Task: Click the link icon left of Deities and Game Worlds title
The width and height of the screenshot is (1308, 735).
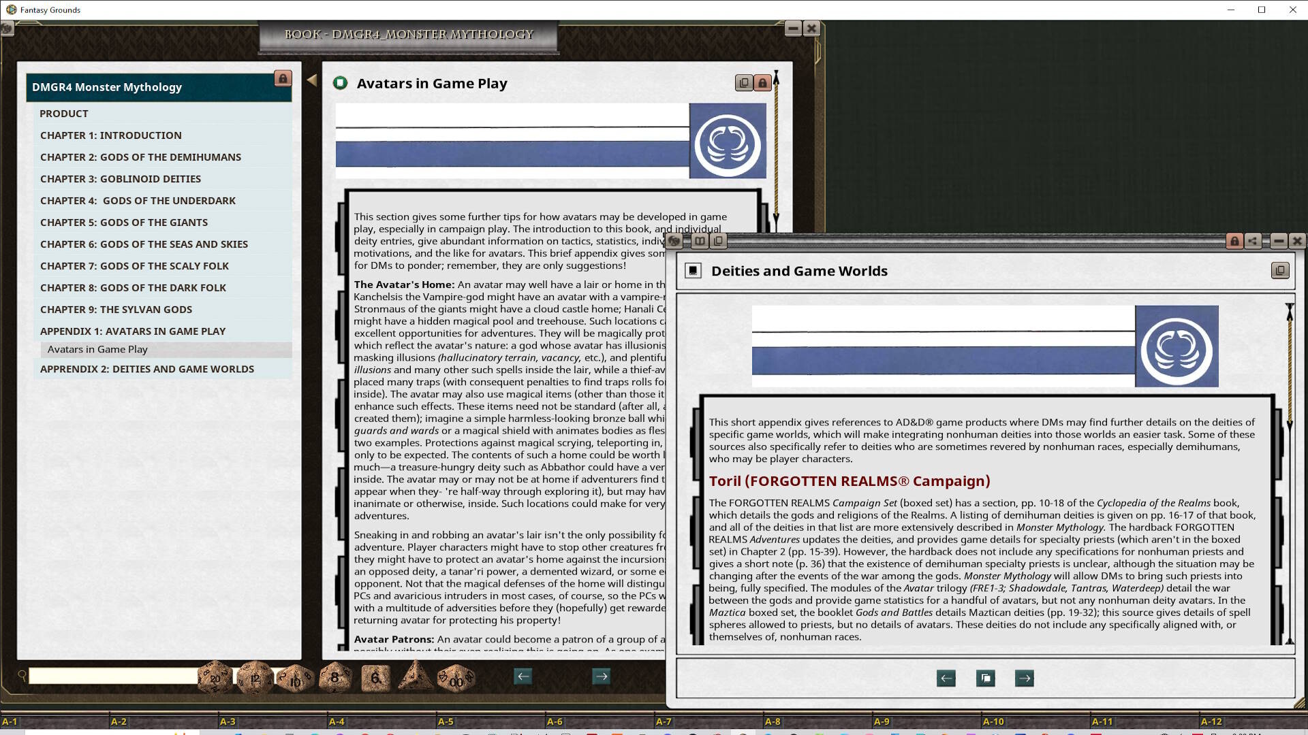Action: [694, 271]
